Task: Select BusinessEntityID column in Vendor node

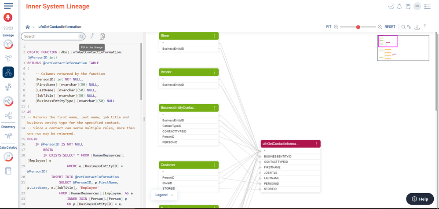Action: 189,84
